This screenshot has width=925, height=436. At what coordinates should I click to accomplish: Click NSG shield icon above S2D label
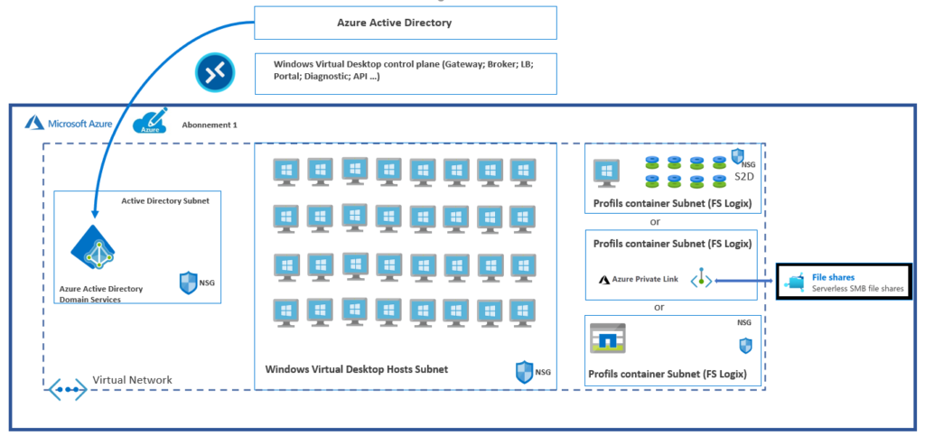[x=737, y=156]
